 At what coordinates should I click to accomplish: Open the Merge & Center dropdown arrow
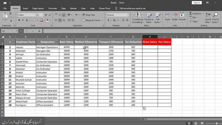click(x=102, y=20)
